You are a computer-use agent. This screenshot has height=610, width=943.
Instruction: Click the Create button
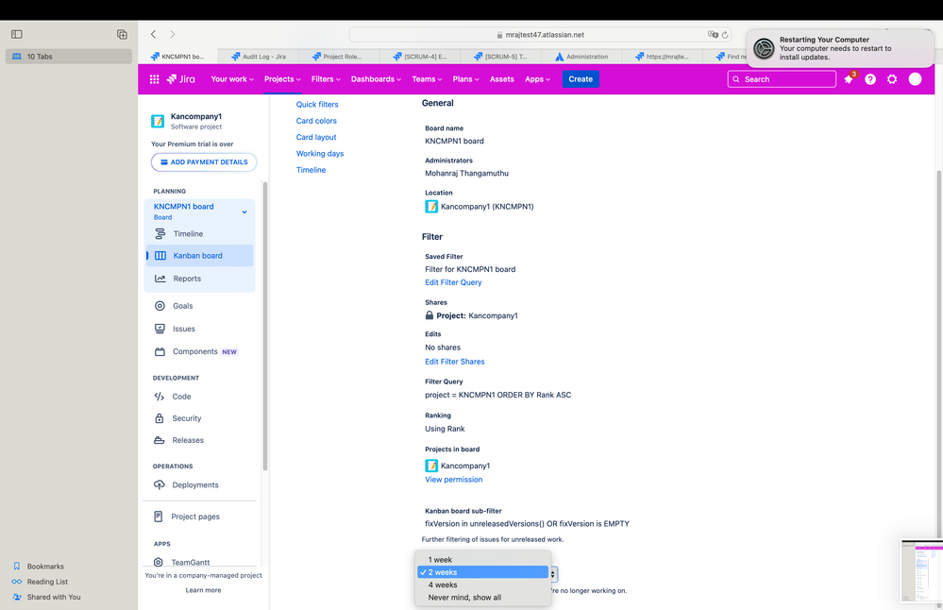click(x=581, y=78)
